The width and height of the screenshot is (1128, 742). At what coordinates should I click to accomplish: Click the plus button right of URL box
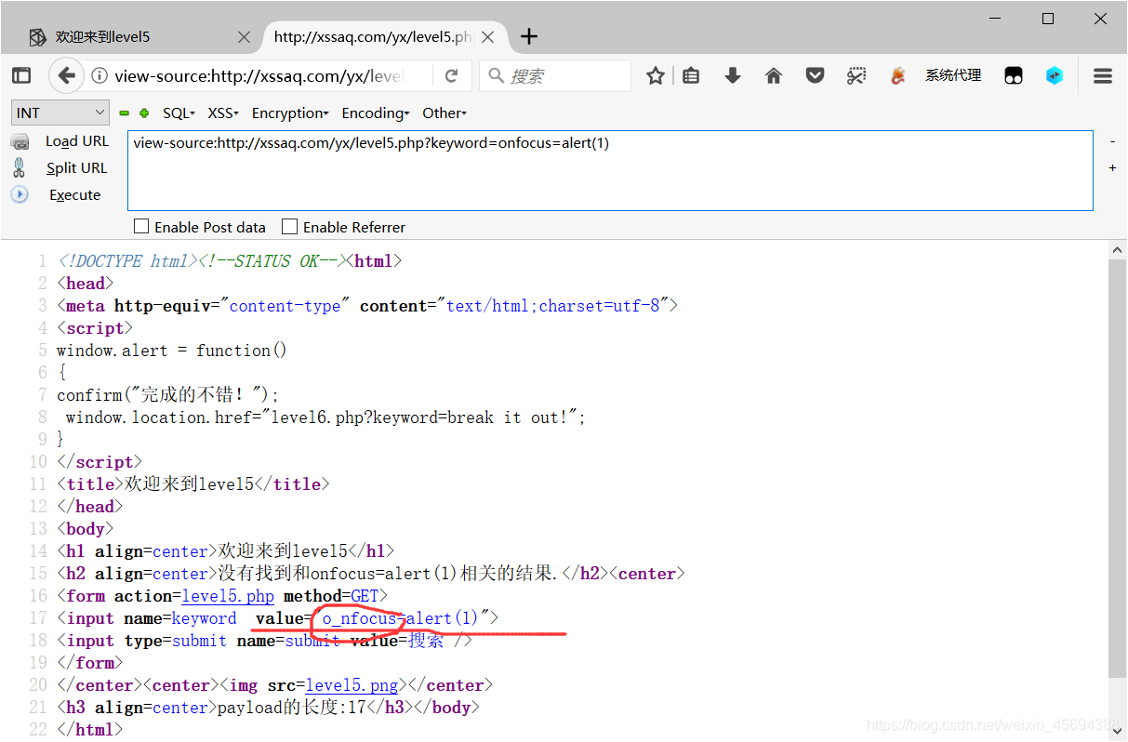point(1112,168)
